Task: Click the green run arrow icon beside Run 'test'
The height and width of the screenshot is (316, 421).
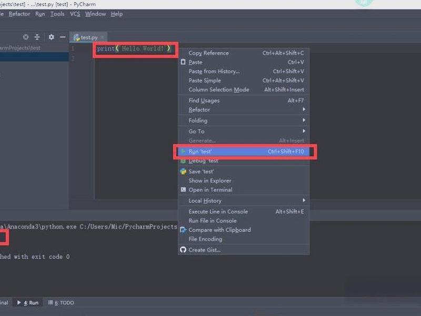Action: point(183,152)
